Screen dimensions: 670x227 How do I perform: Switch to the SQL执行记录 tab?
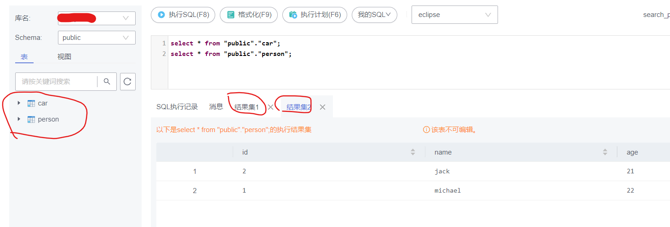click(177, 107)
